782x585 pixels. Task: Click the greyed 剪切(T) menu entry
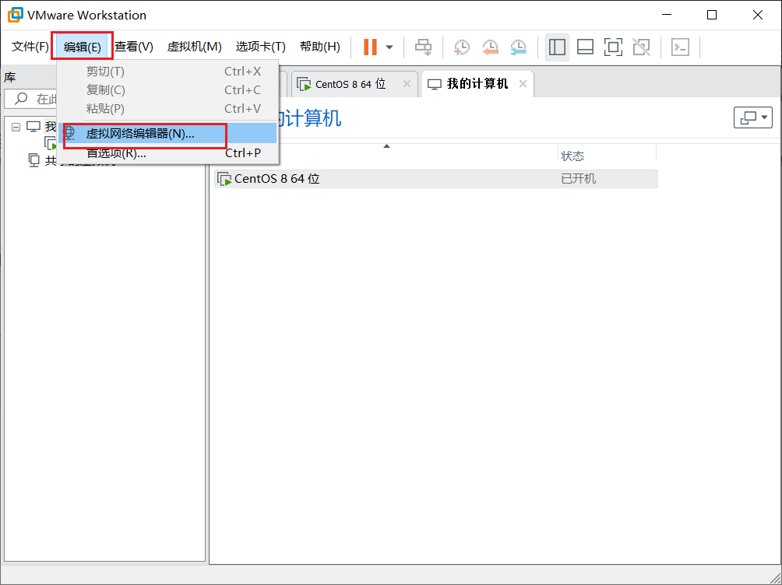pyautogui.click(x=167, y=72)
